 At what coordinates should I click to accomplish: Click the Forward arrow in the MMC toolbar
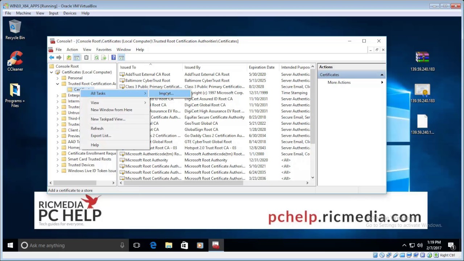point(59,58)
